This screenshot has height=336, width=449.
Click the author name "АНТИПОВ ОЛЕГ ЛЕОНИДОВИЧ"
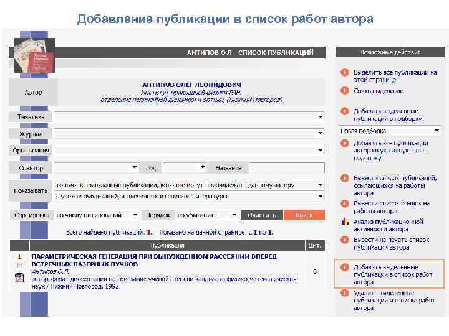tap(191, 85)
